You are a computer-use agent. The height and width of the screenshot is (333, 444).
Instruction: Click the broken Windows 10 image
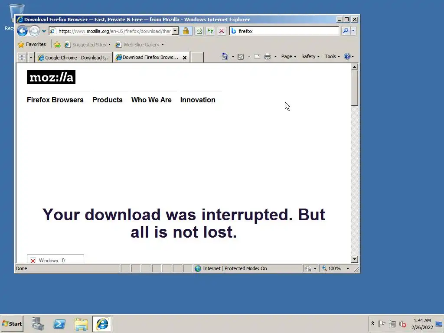click(x=55, y=259)
